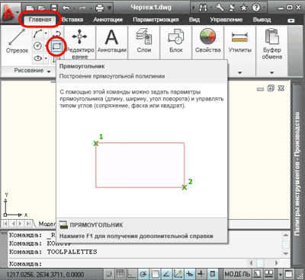Viewport: 305px width, 280px height.
Task: Go to next layout tab arrow
Action: point(21,224)
